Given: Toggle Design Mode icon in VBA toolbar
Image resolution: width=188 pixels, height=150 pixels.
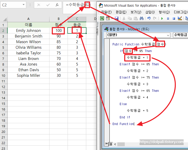Looking at the screenshot, I should [x=180, y=18].
